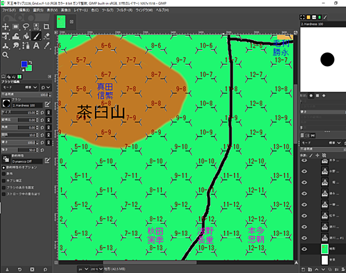Viewport: 346px width, 273px height.
Task: Open the layer モード dropdown in layers panel
Action: [x=321, y=143]
